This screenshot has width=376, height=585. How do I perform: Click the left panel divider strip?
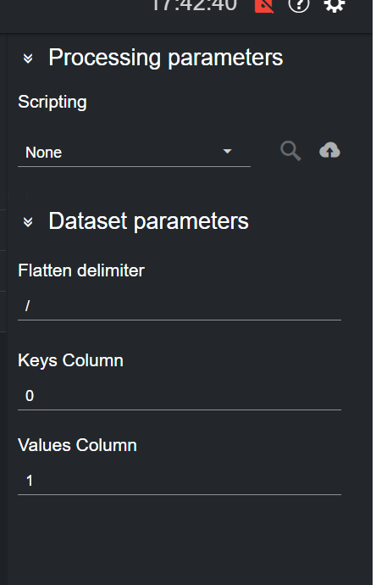pos(3,309)
